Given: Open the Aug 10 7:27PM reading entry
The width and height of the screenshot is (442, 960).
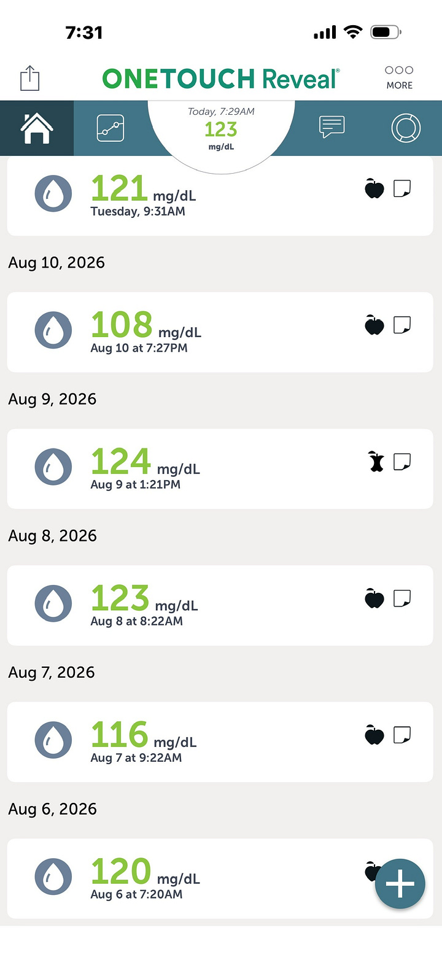Looking at the screenshot, I should point(220,332).
